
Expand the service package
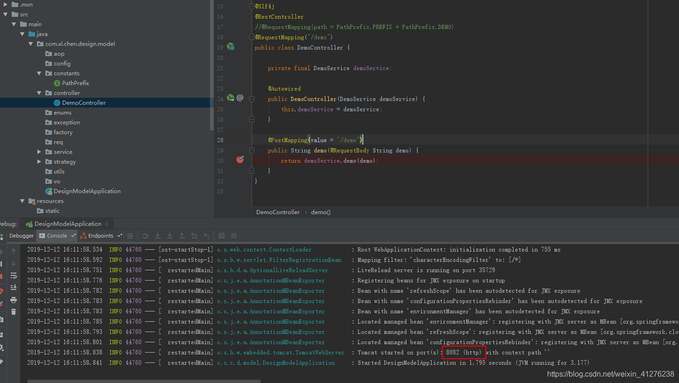click(39, 152)
